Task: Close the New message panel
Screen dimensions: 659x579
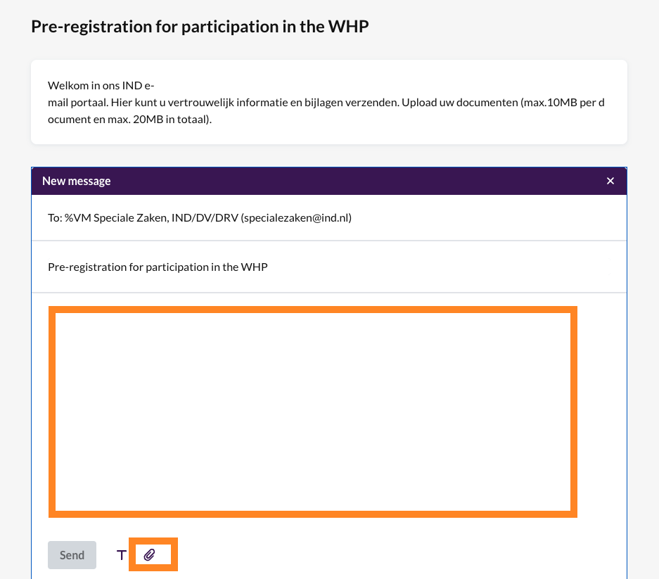Action: tap(610, 181)
